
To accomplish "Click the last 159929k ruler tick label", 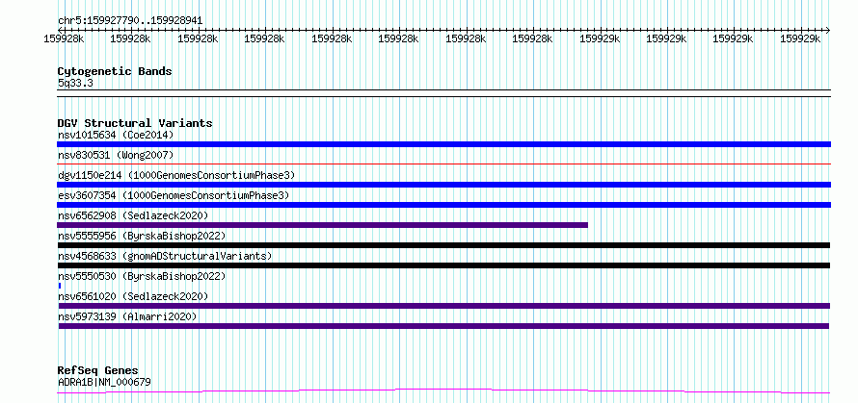I will click(800, 38).
